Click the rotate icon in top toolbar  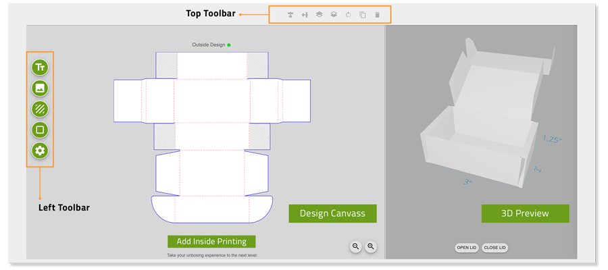348,15
